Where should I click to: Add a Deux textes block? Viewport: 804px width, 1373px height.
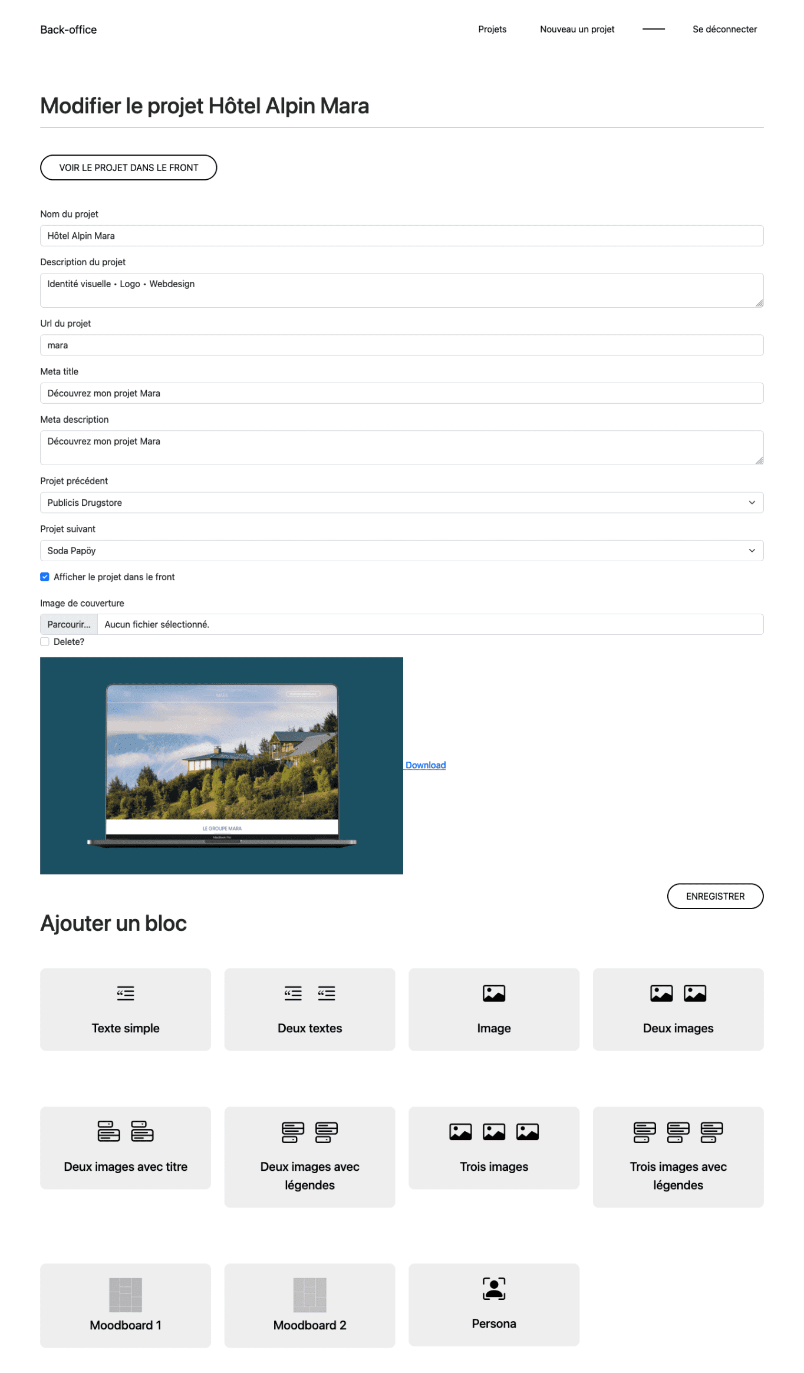(309, 1008)
